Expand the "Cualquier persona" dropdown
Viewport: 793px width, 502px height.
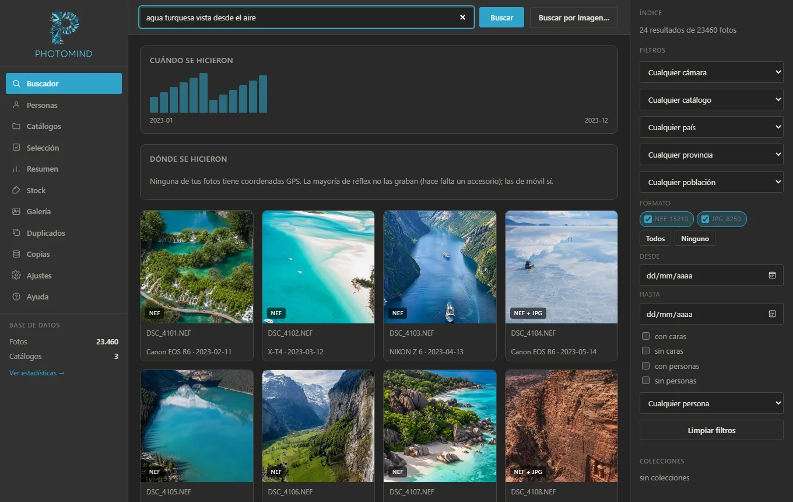711,403
